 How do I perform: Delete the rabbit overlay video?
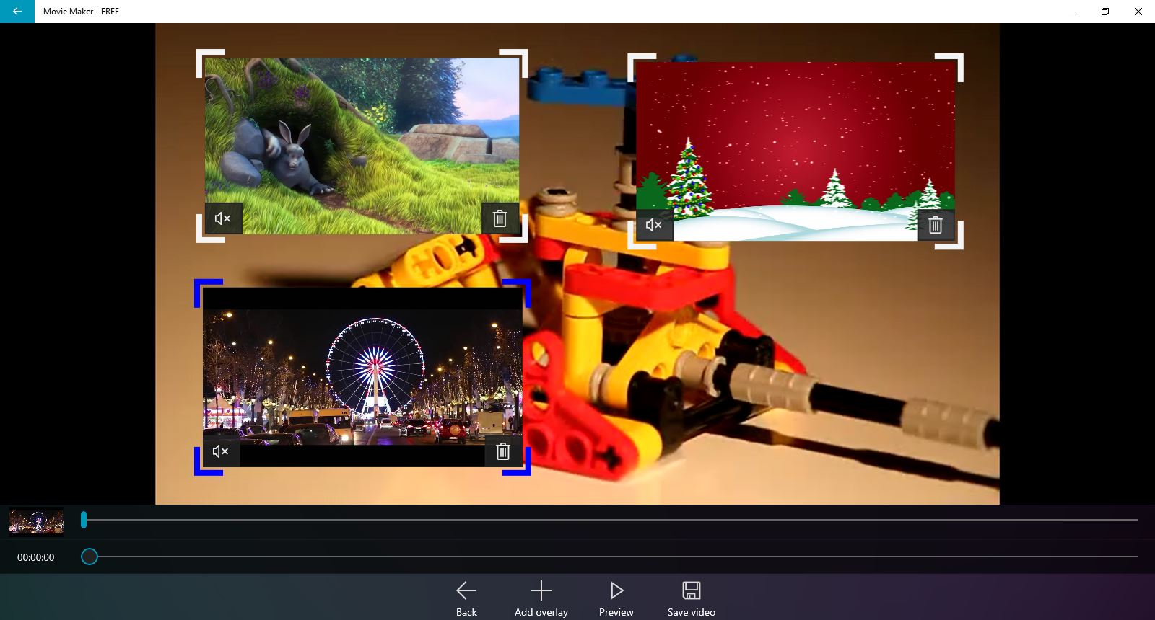click(500, 218)
